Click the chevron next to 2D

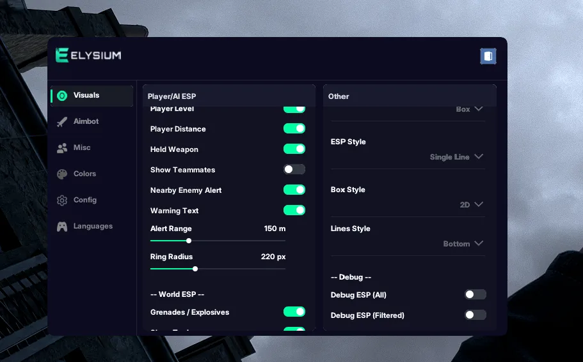[479, 204]
